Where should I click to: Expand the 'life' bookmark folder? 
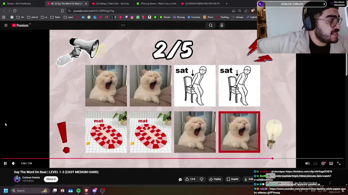click(20, 17)
